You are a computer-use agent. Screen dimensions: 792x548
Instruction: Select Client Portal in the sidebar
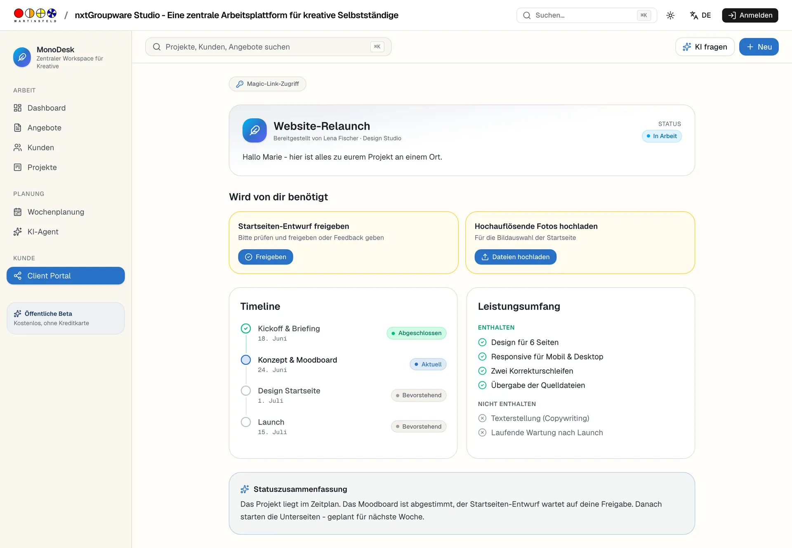click(66, 276)
